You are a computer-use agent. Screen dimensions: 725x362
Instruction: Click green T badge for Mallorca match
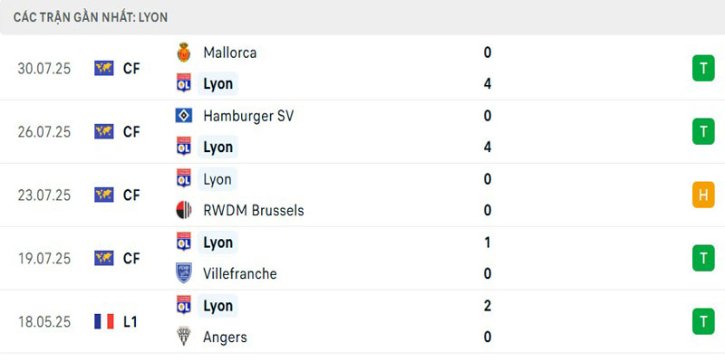pyautogui.click(x=703, y=68)
